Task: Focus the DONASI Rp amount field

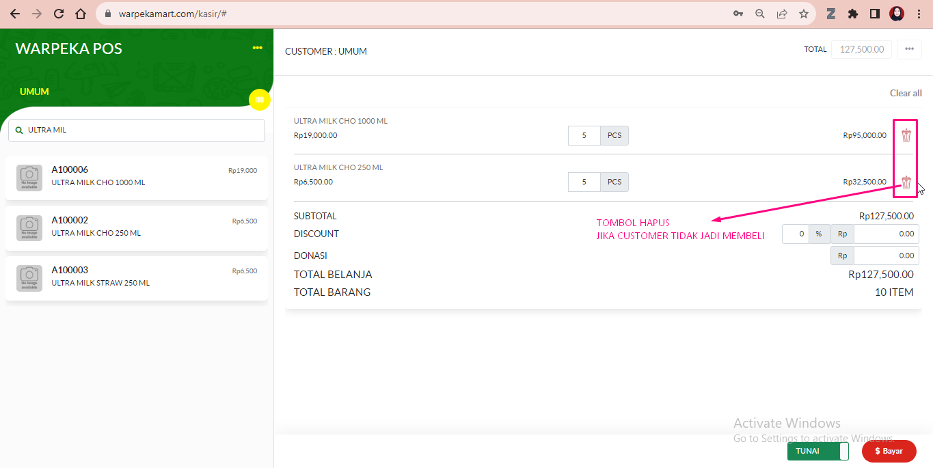Action: 887,256
